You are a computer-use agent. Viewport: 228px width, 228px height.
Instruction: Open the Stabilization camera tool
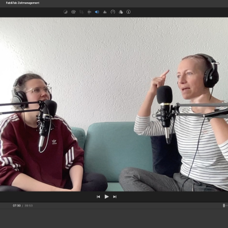(89, 12)
